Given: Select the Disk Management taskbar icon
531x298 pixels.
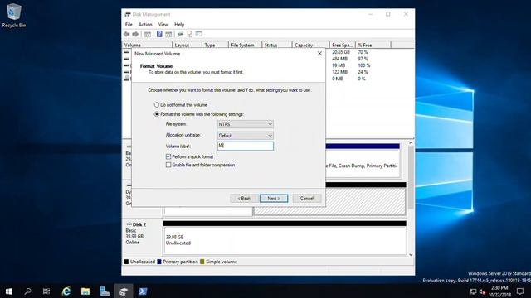Looking at the screenshot, I should tap(124, 291).
